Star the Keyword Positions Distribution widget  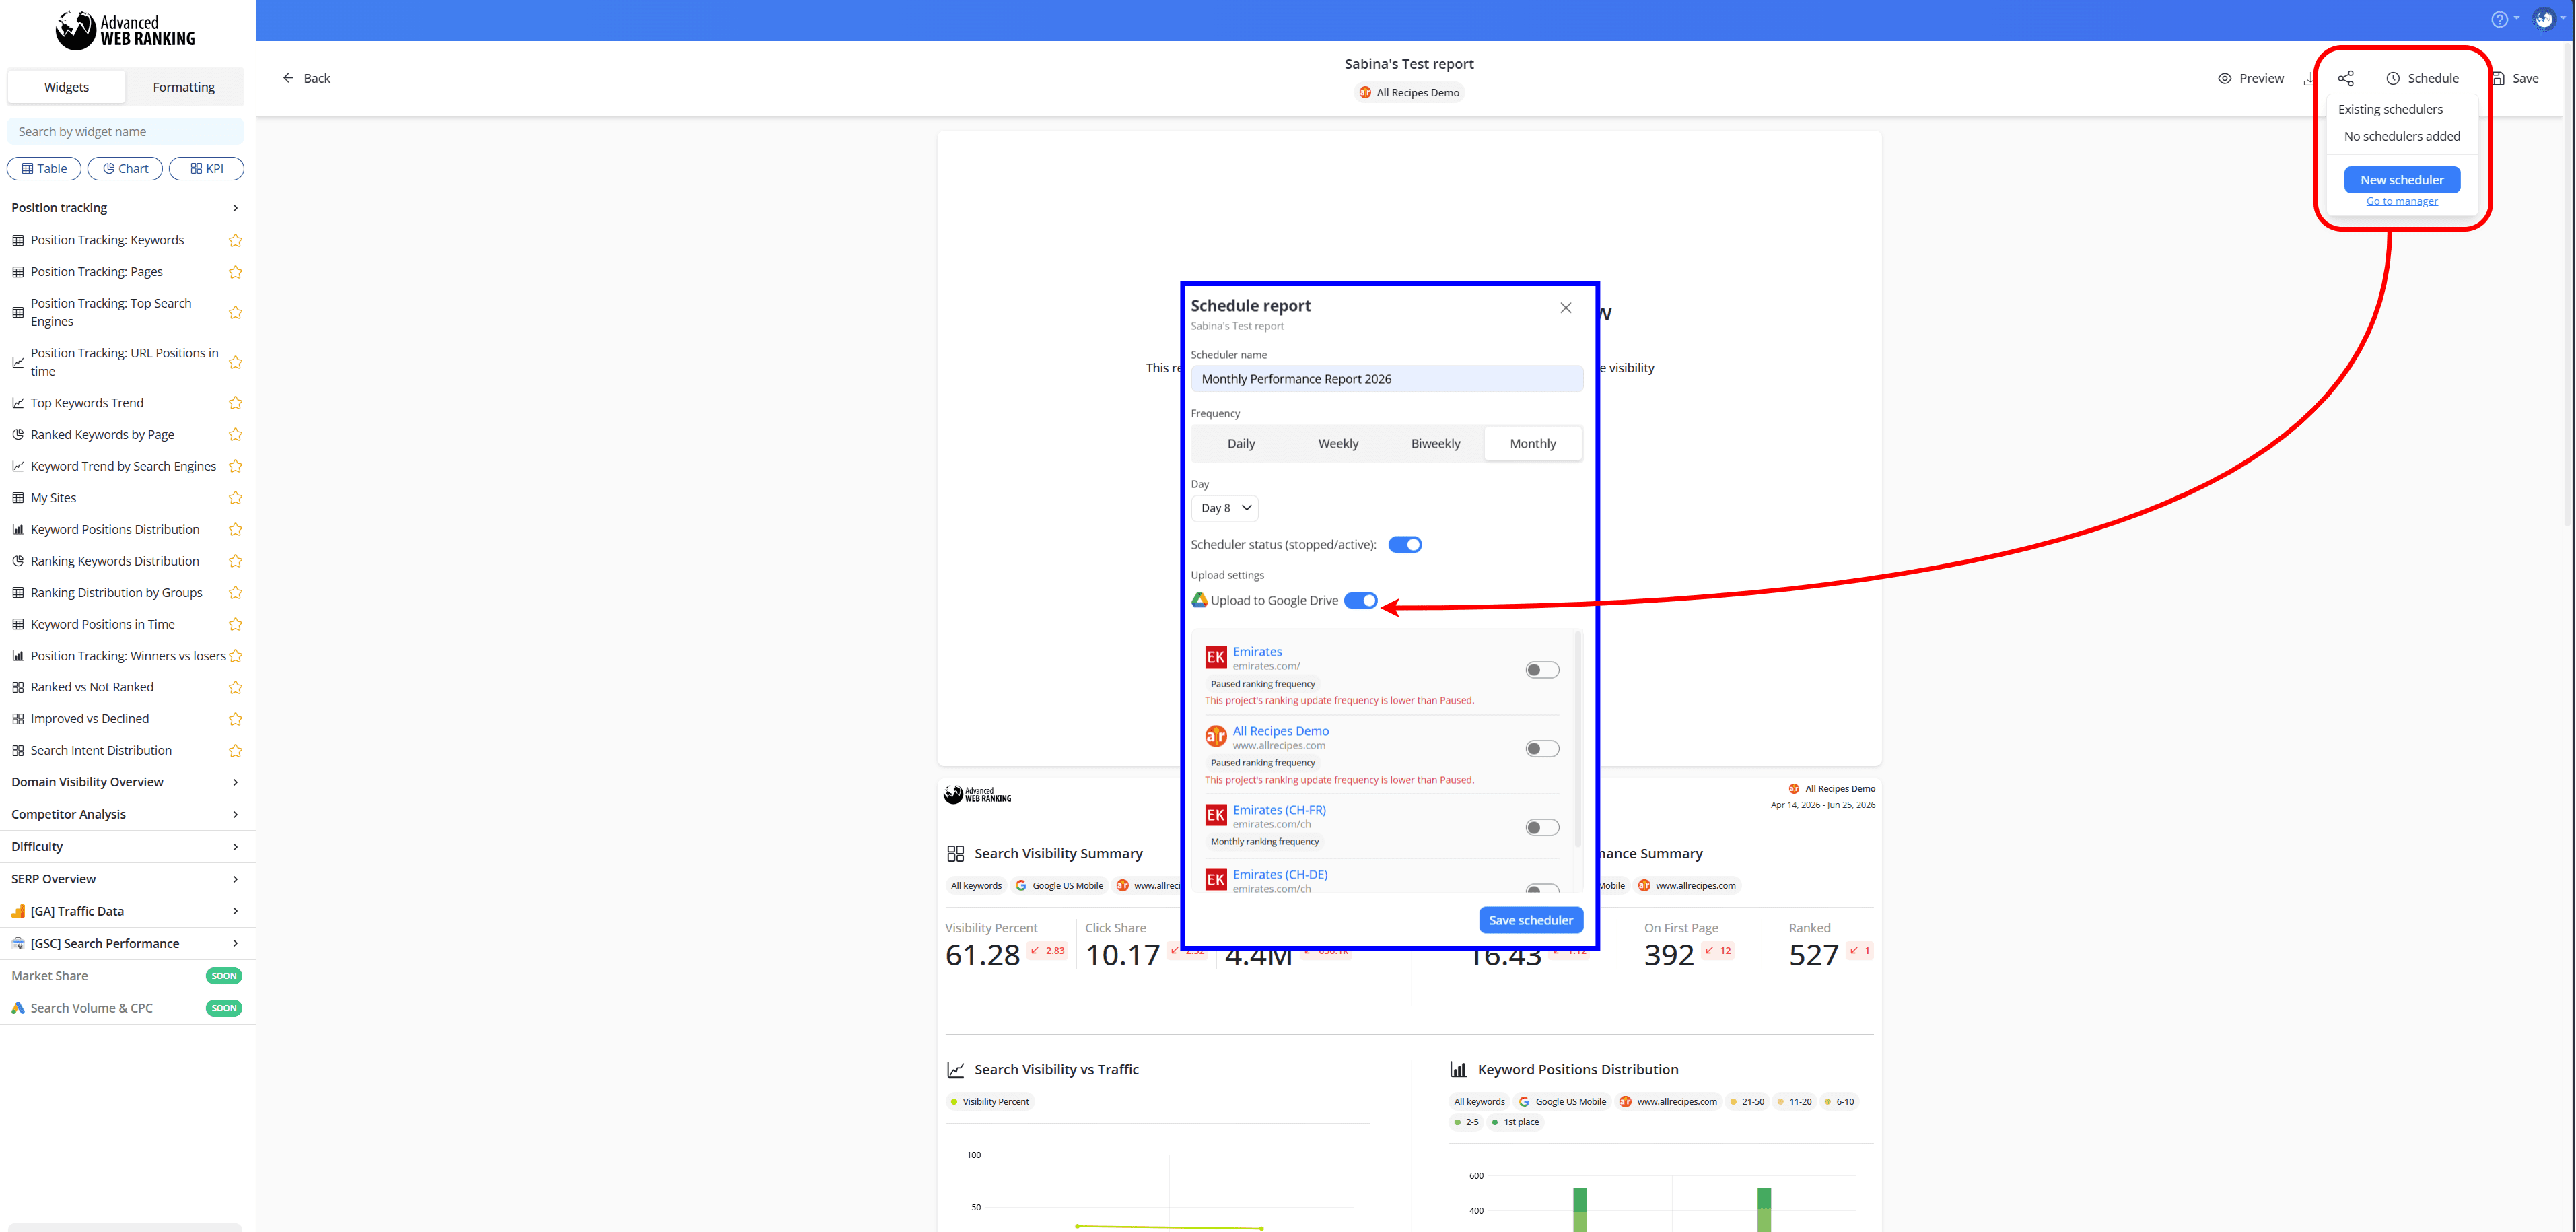pyautogui.click(x=235, y=530)
